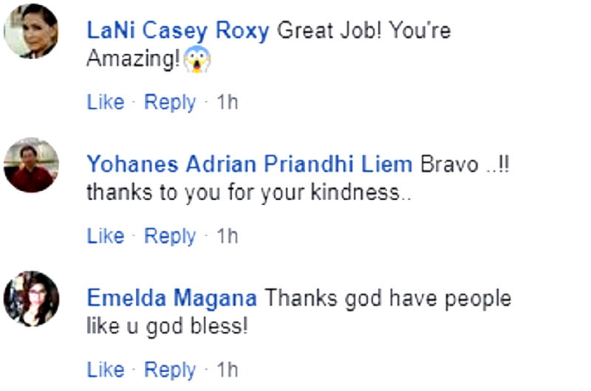The image size is (591, 391).
Task: Click the shocked face emoji
Action: pyautogui.click(x=197, y=59)
